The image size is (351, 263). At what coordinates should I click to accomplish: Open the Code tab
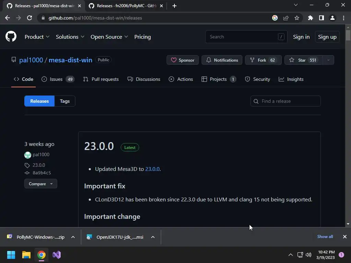coord(24,79)
